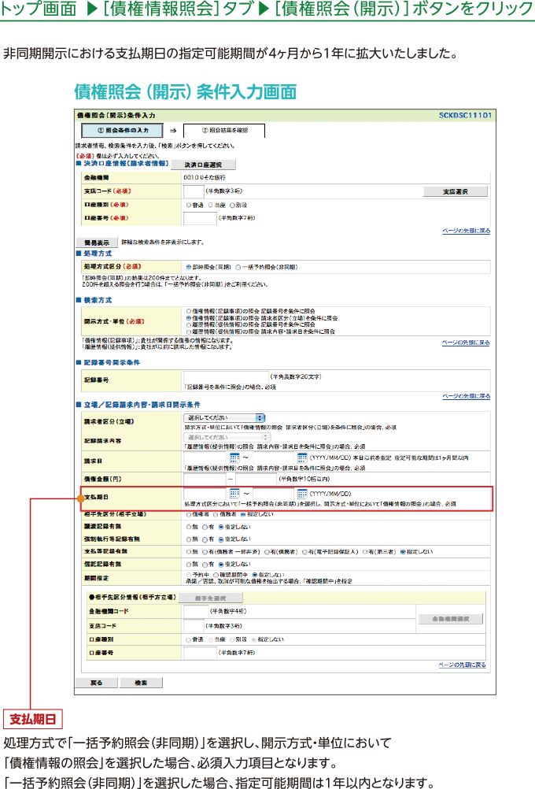This screenshot has width=535, height=789.
Task: Click the 簡易表示 button
Action: tap(97, 243)
